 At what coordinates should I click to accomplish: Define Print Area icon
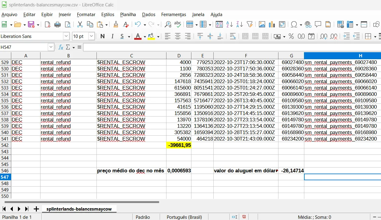click(341, 25)
